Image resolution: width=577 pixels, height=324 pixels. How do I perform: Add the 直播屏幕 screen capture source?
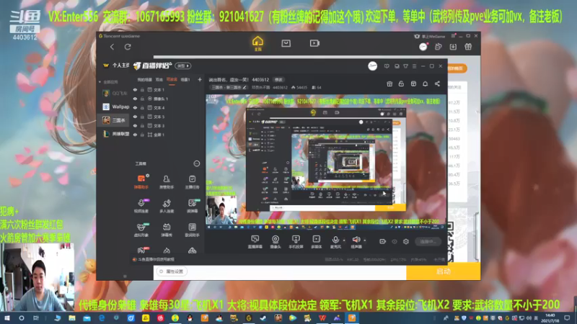[x=255, y=242]
